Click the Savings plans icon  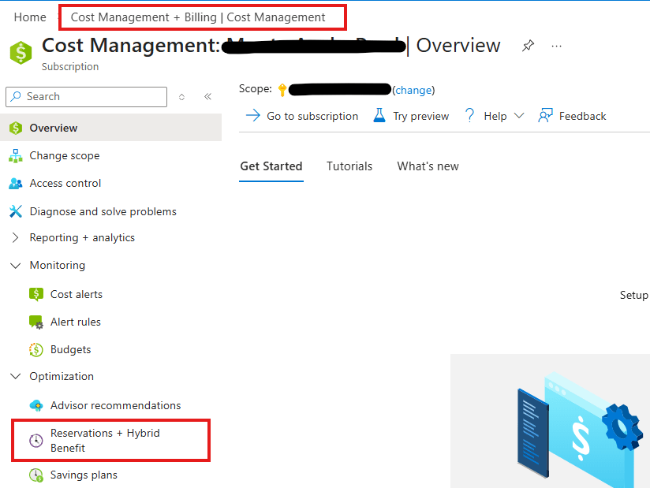click(35, 475)
